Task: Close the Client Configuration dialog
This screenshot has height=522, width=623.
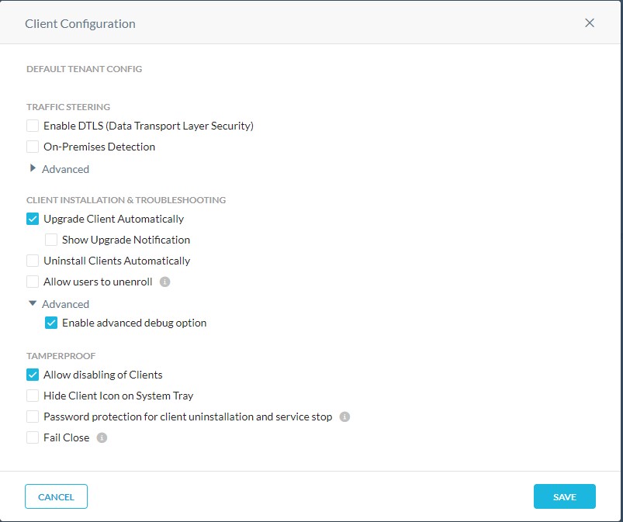Action: point(590,22)
